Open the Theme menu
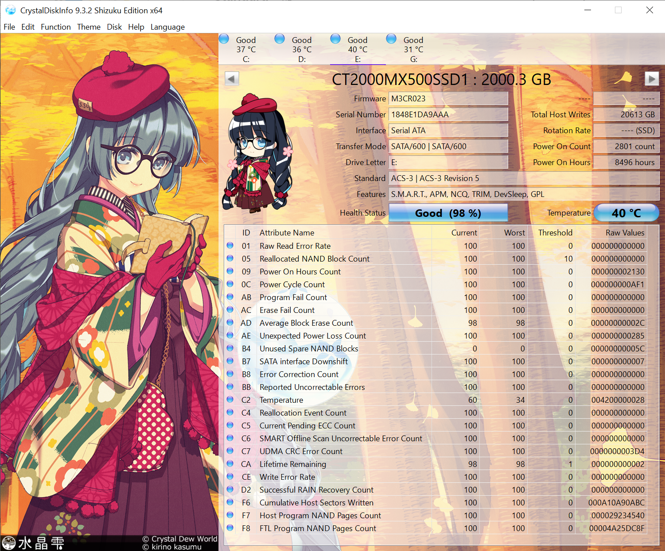This screenshot has height=551, width=665. point(89,27)
